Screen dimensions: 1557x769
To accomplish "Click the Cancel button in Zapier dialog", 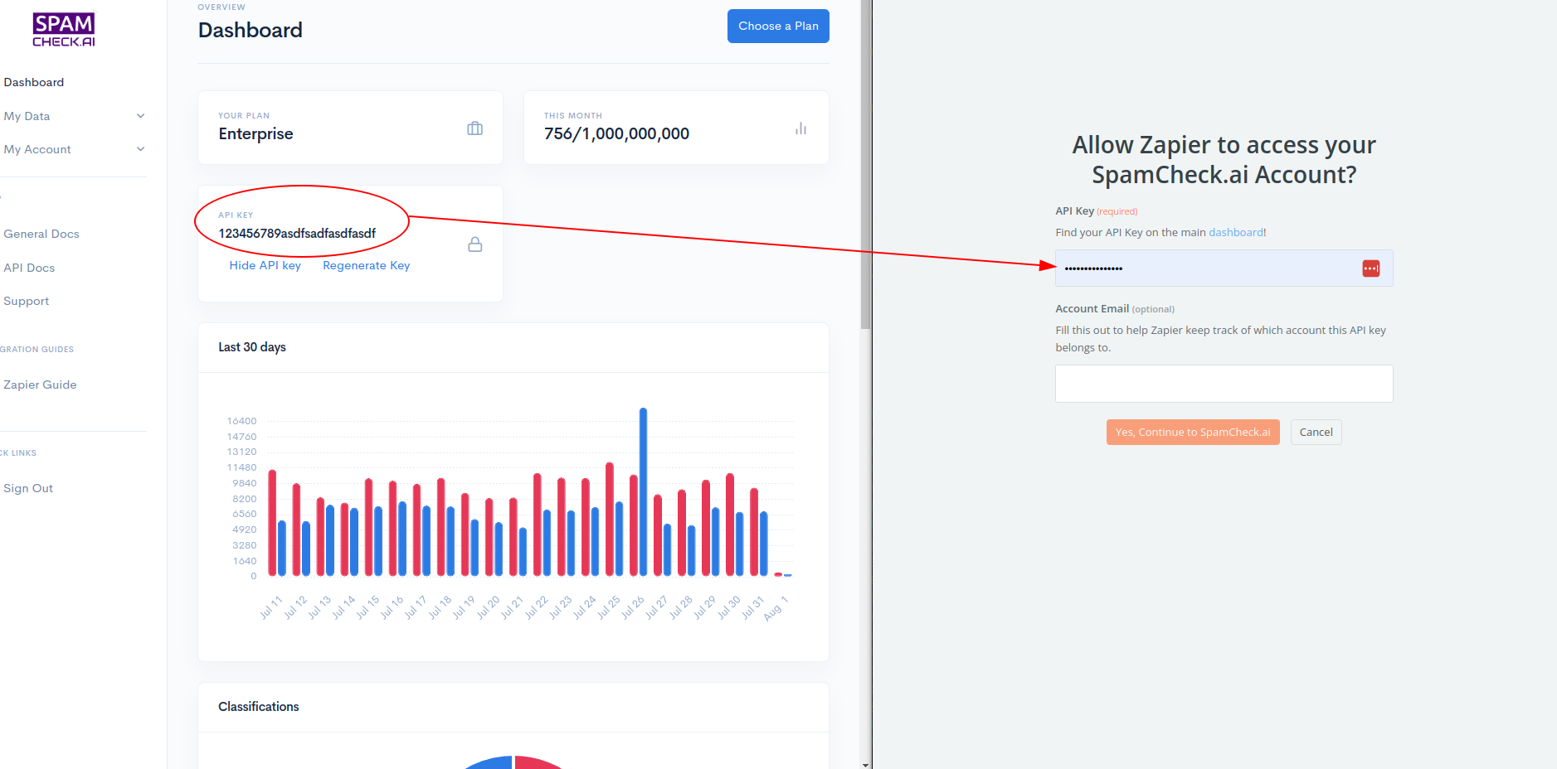I will pos(1316,432).
